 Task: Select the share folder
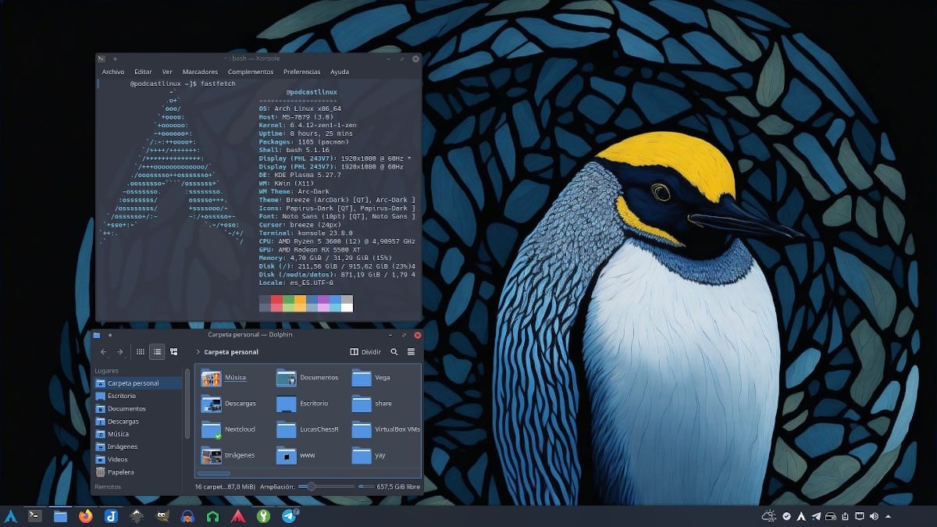point(372,404)
